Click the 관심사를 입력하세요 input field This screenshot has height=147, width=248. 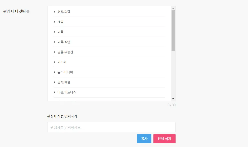(x=111, y=127)
